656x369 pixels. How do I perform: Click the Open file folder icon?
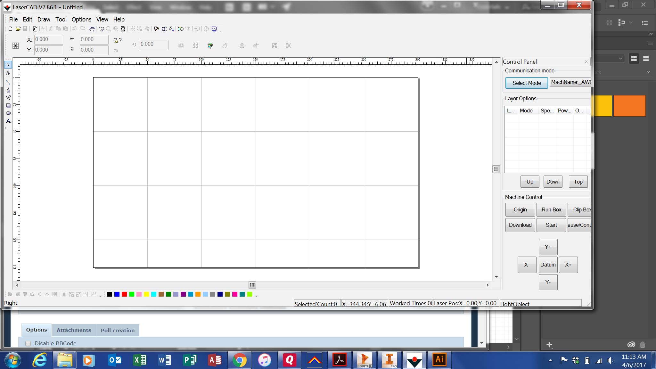pos(18,29)
